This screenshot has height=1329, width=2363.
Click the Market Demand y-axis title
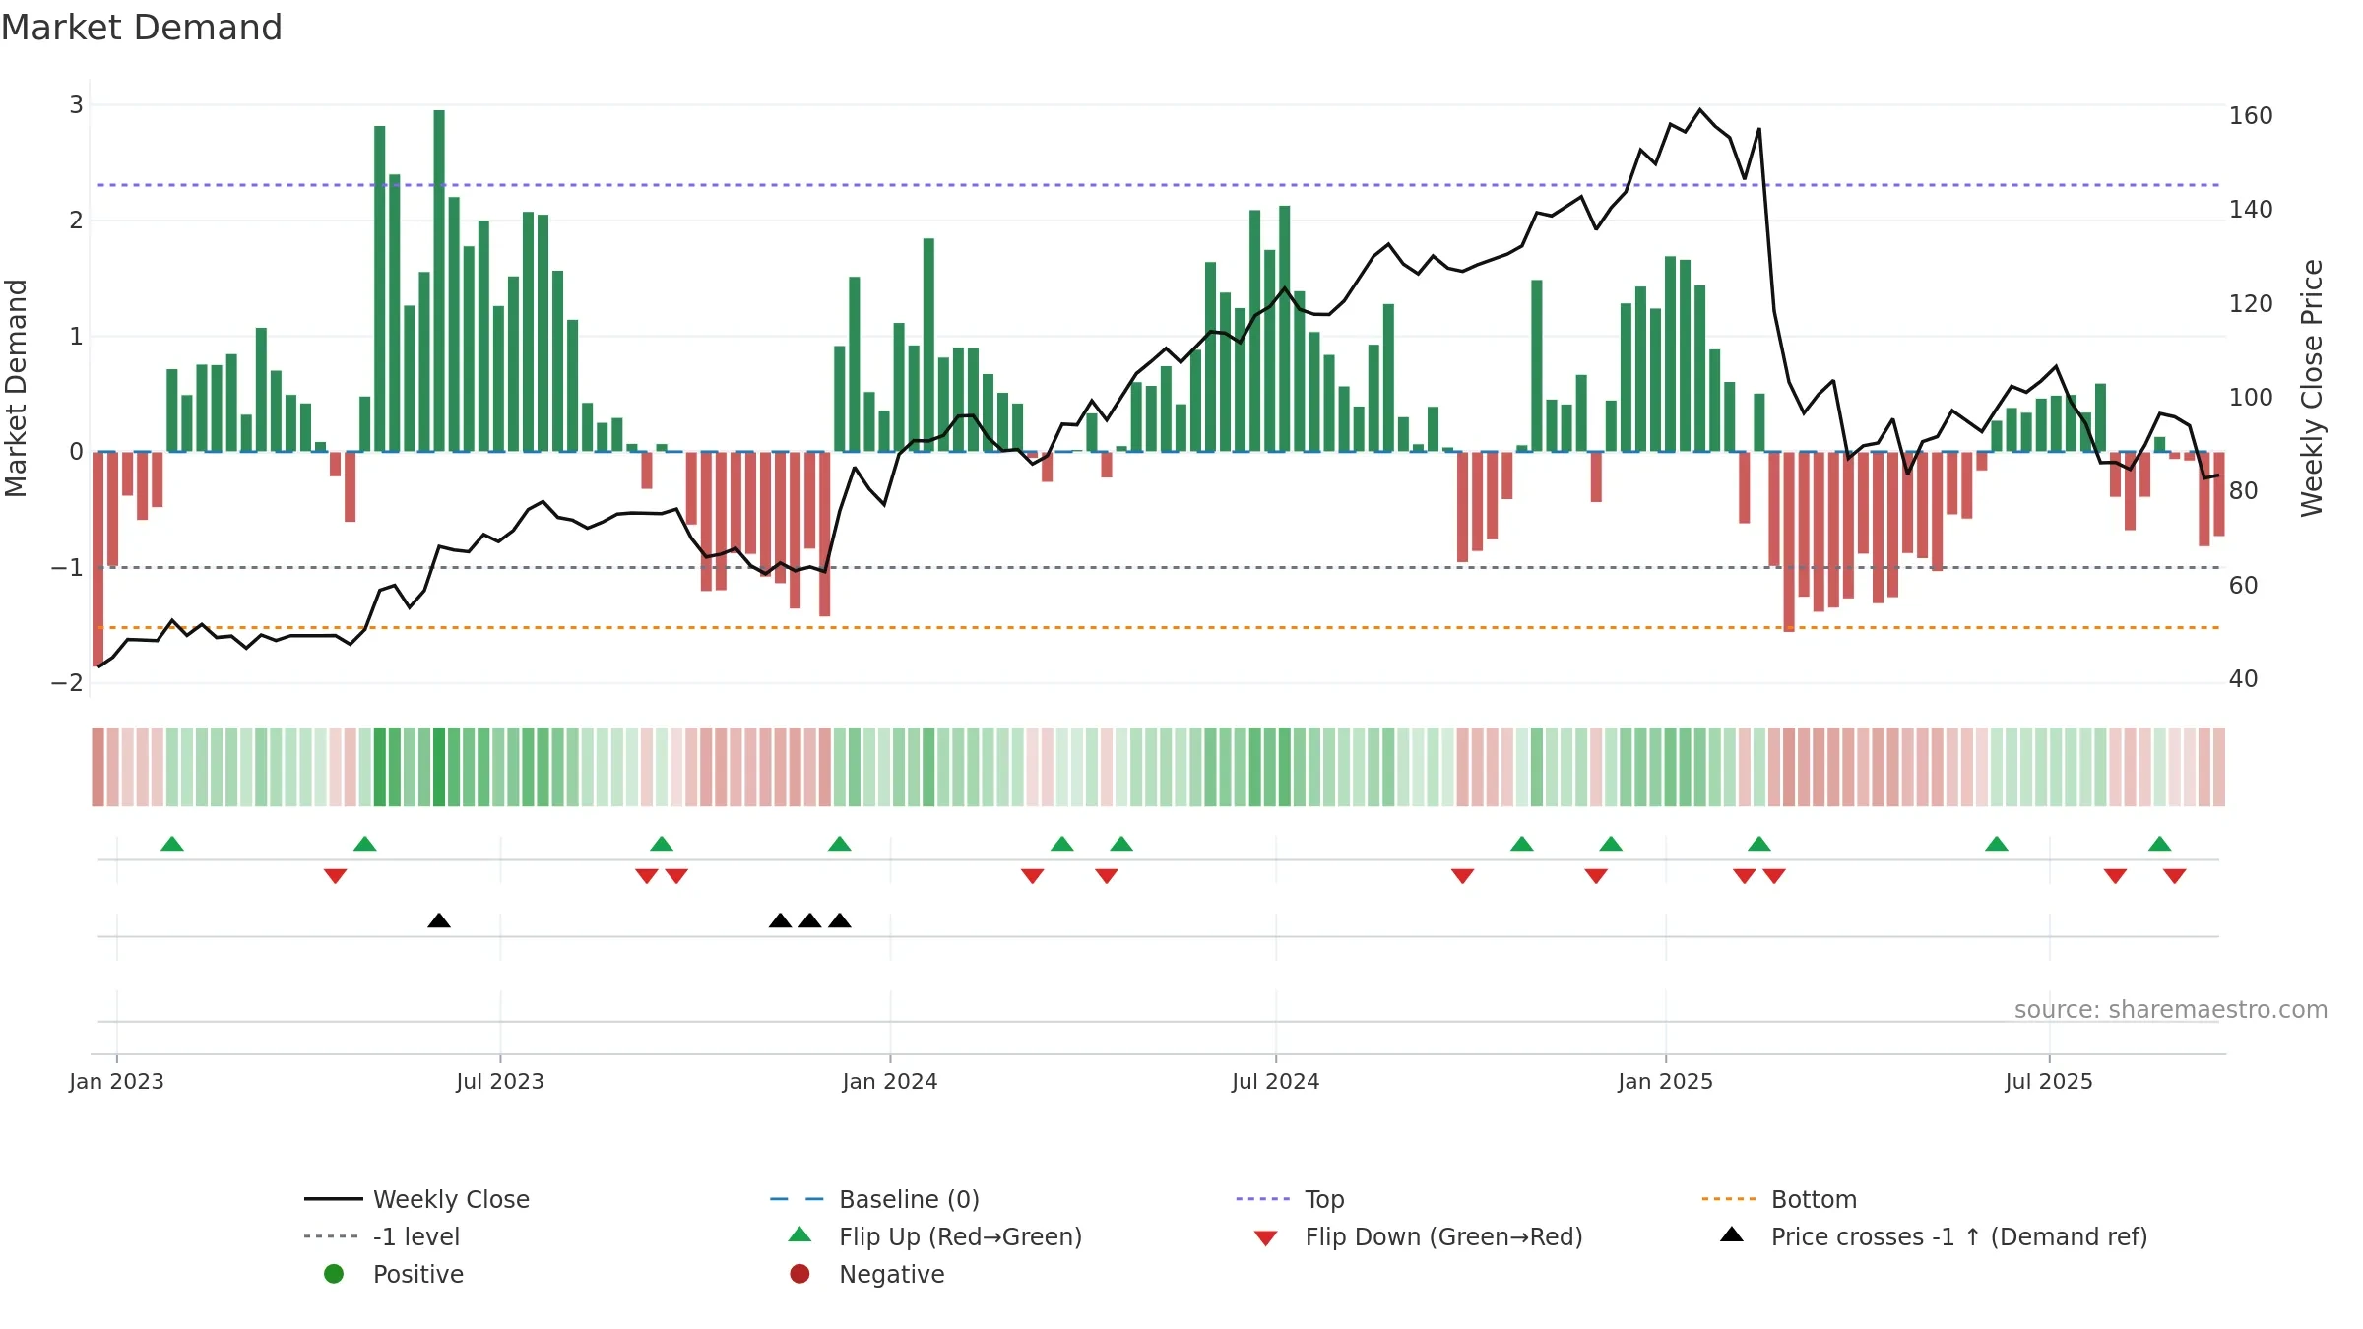[x=16, y=388]
